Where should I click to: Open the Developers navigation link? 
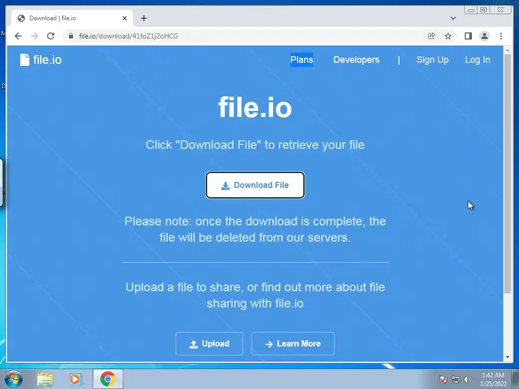pyautogui.click(x=356, y=60)
